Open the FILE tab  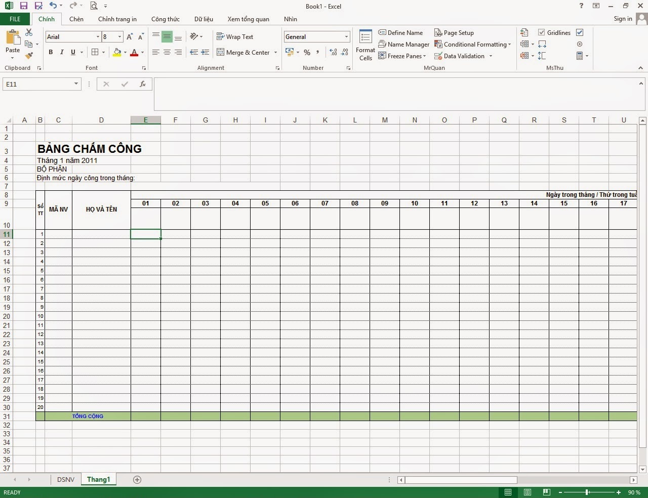pos(15,19)
